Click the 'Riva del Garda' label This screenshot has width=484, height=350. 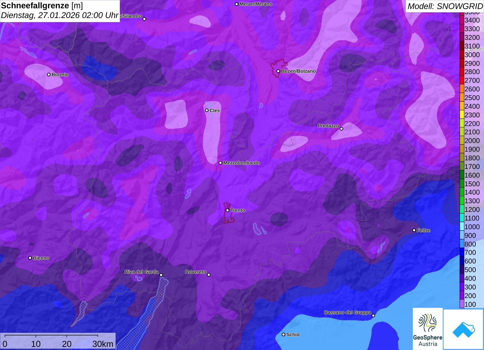coord(142,272)
